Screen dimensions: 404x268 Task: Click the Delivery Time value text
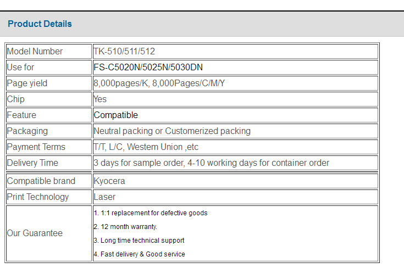[x=211, y=163]
